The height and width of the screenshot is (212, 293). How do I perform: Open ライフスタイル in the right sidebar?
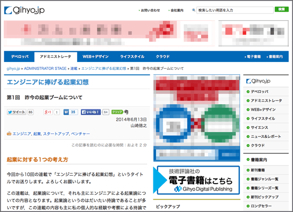pos(263,119)
